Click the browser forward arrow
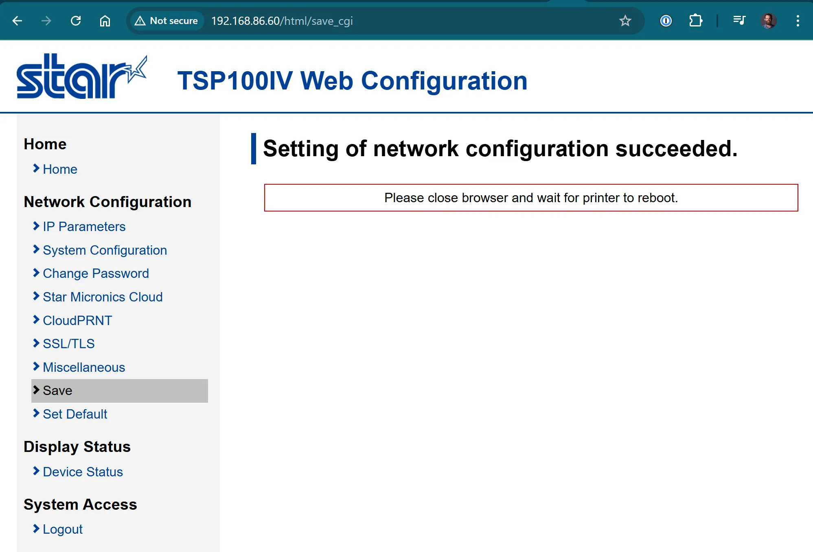The width and height of the screenshot is (813, 552). [x=46, y=21]
